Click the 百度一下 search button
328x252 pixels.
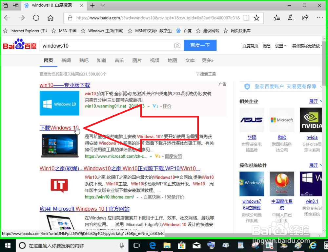click(x=200, y=45)
